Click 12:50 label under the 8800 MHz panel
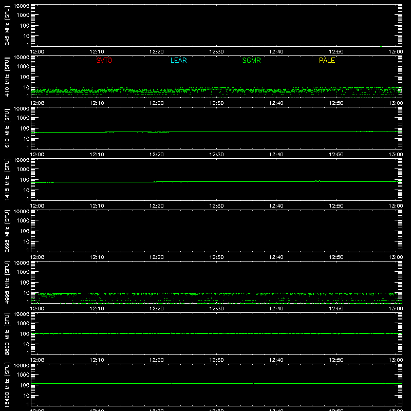Screen dimensions: 411x411 (336, 360)
